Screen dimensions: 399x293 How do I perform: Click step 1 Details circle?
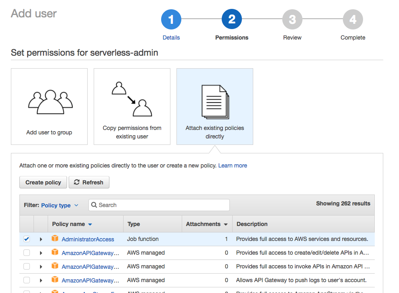coord(171,20)
